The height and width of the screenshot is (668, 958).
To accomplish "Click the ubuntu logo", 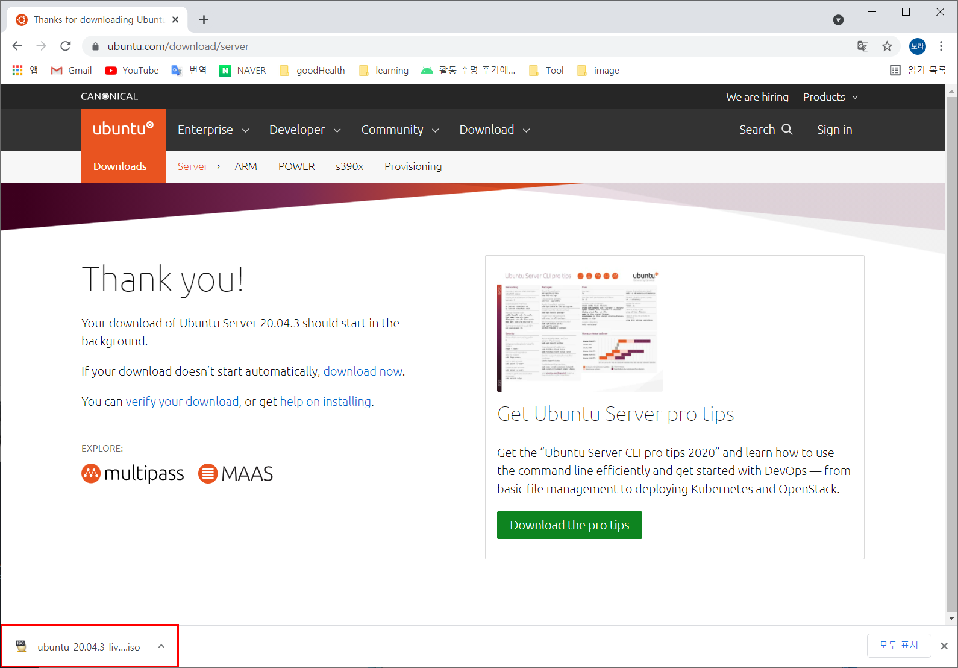I will [124, 130].
